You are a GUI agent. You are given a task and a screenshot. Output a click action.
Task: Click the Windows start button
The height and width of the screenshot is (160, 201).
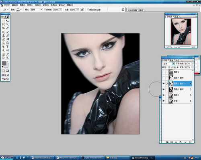7,158
